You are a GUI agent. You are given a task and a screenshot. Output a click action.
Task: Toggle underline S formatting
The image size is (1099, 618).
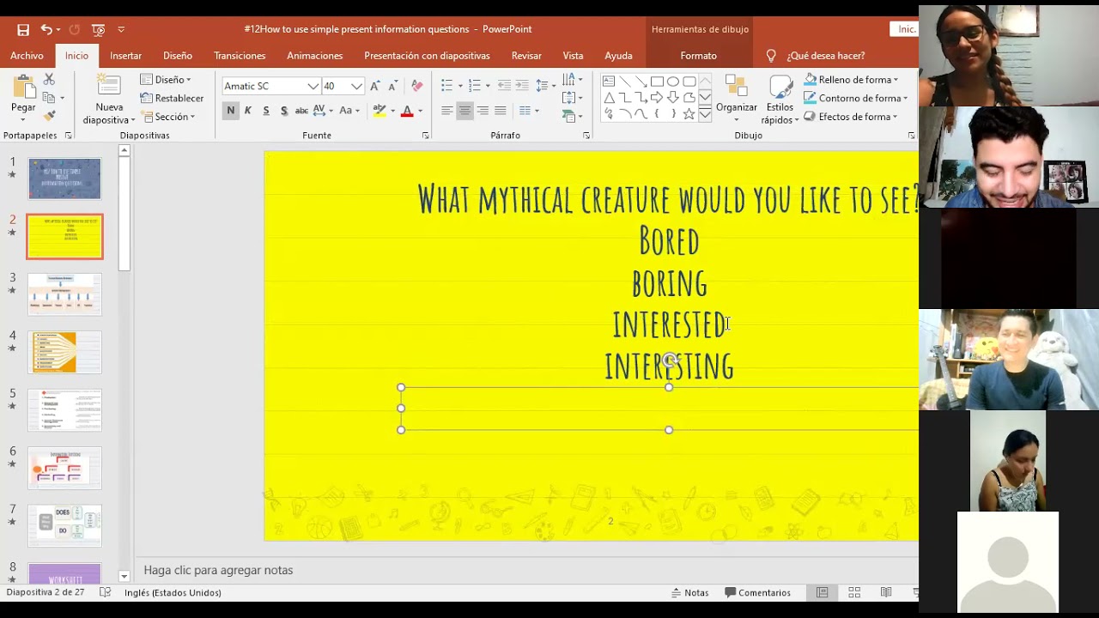266,111
